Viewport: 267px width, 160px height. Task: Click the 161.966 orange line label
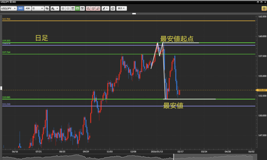tap(6, 19)
